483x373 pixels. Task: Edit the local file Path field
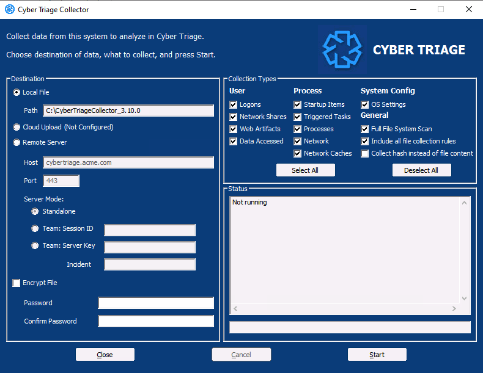[128, 110]
